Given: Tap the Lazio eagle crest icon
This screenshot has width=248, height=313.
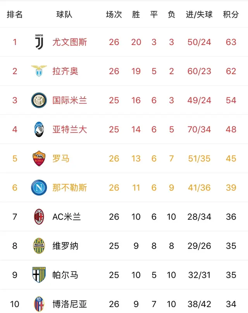Looking at the screenshot, I should [x=39, y=71].
